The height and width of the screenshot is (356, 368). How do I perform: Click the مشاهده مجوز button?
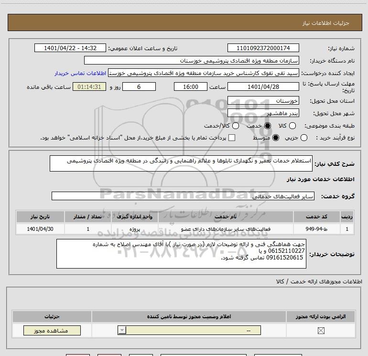(x=52, y=330)
